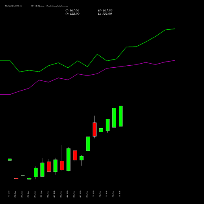Image resolution: width=204 pixels, height=204 pixels.
Task: Select the tall green candle above 04 Feb
Action: [x=69, y=160]
